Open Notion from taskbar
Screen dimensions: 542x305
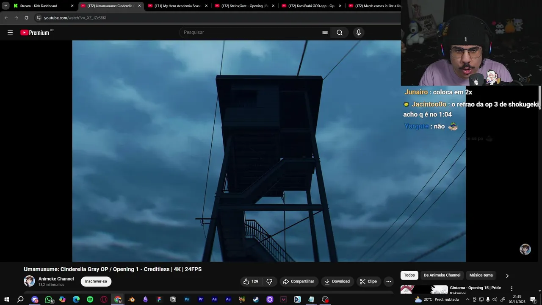[x=173, y=299]
